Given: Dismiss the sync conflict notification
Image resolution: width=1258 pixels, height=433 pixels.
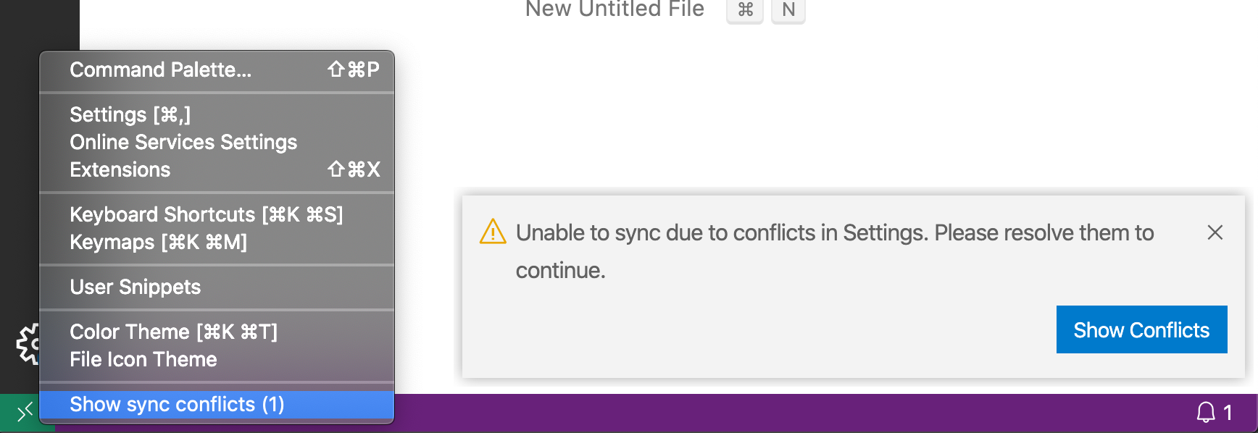Looking at the screenshot, I should click(1215, 233).
